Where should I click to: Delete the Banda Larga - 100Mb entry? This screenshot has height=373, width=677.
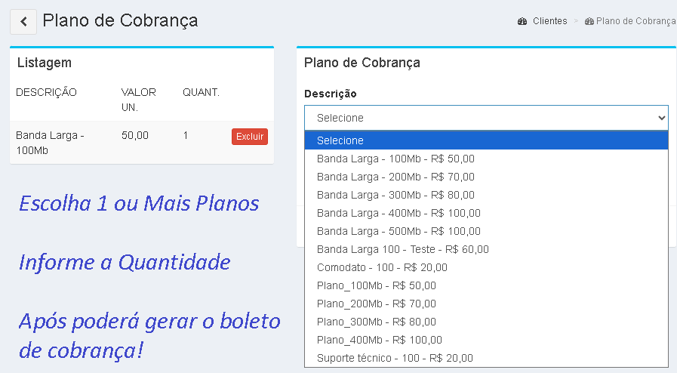point(249,137)
